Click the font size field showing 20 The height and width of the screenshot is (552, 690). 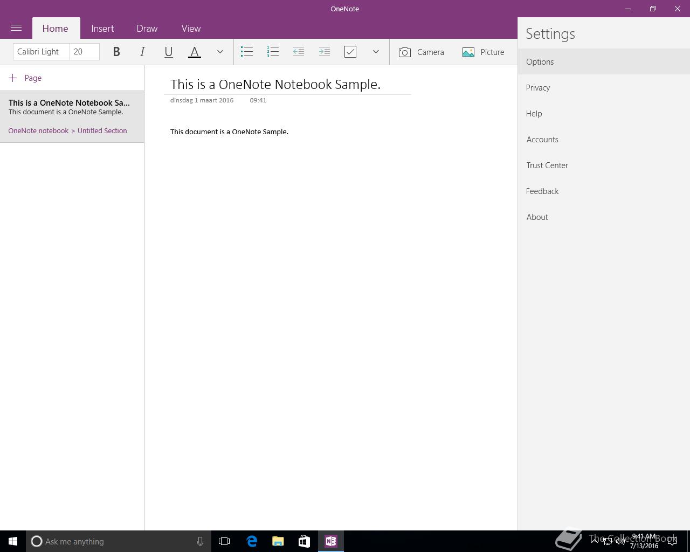click(85, 52)
